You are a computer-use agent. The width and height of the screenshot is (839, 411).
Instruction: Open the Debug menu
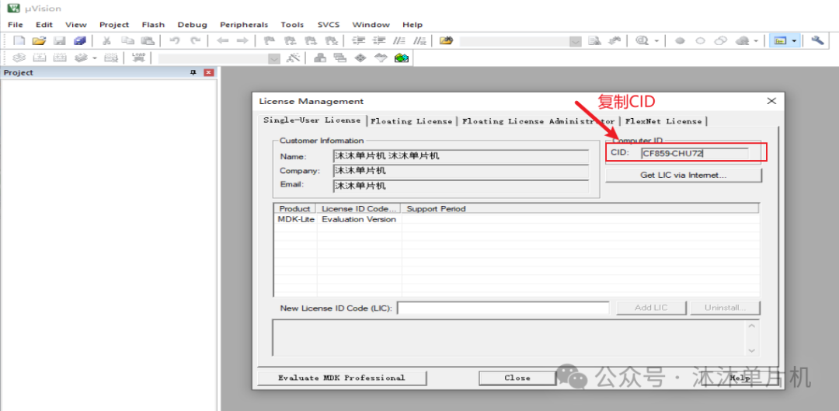(192, 25)
